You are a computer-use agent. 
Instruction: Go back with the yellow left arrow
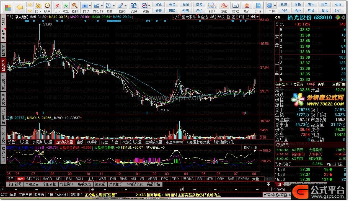click(x=20, y=7)
